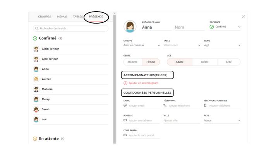Click Ajouter un accompagnant link
Viewport: 271px width, 152px height.
(144, 83)
